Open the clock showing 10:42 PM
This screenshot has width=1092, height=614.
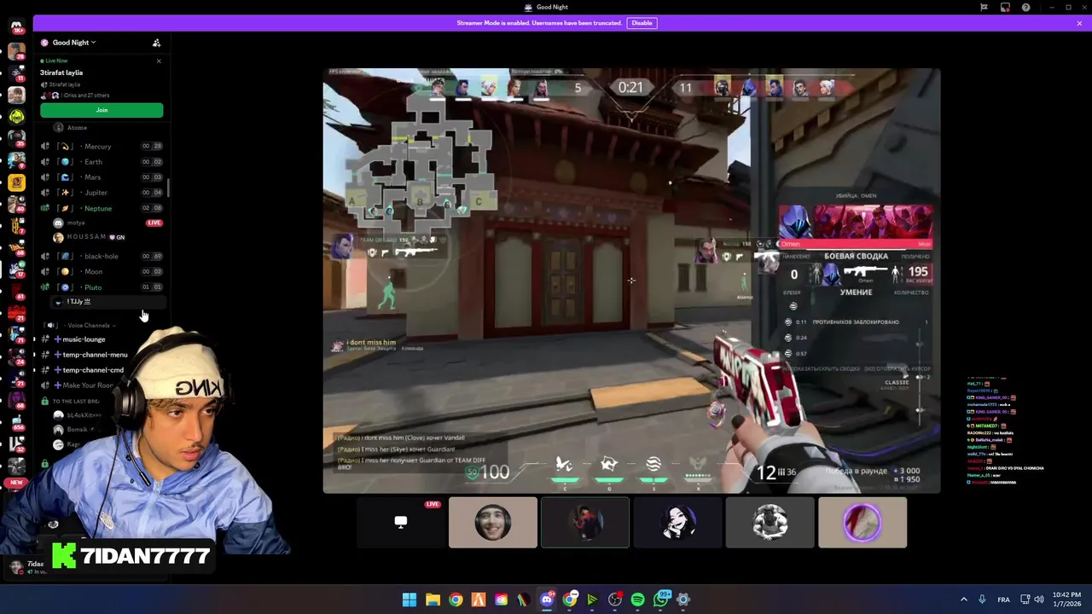click(1065, 600)
